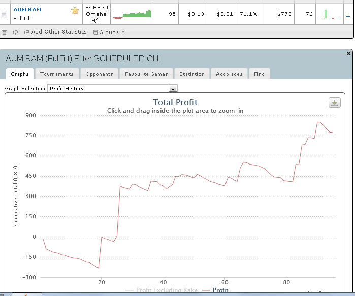This screenshot has height=296, width=355.
Task: Click the 71.1% cell
Action: click(248, 14)
